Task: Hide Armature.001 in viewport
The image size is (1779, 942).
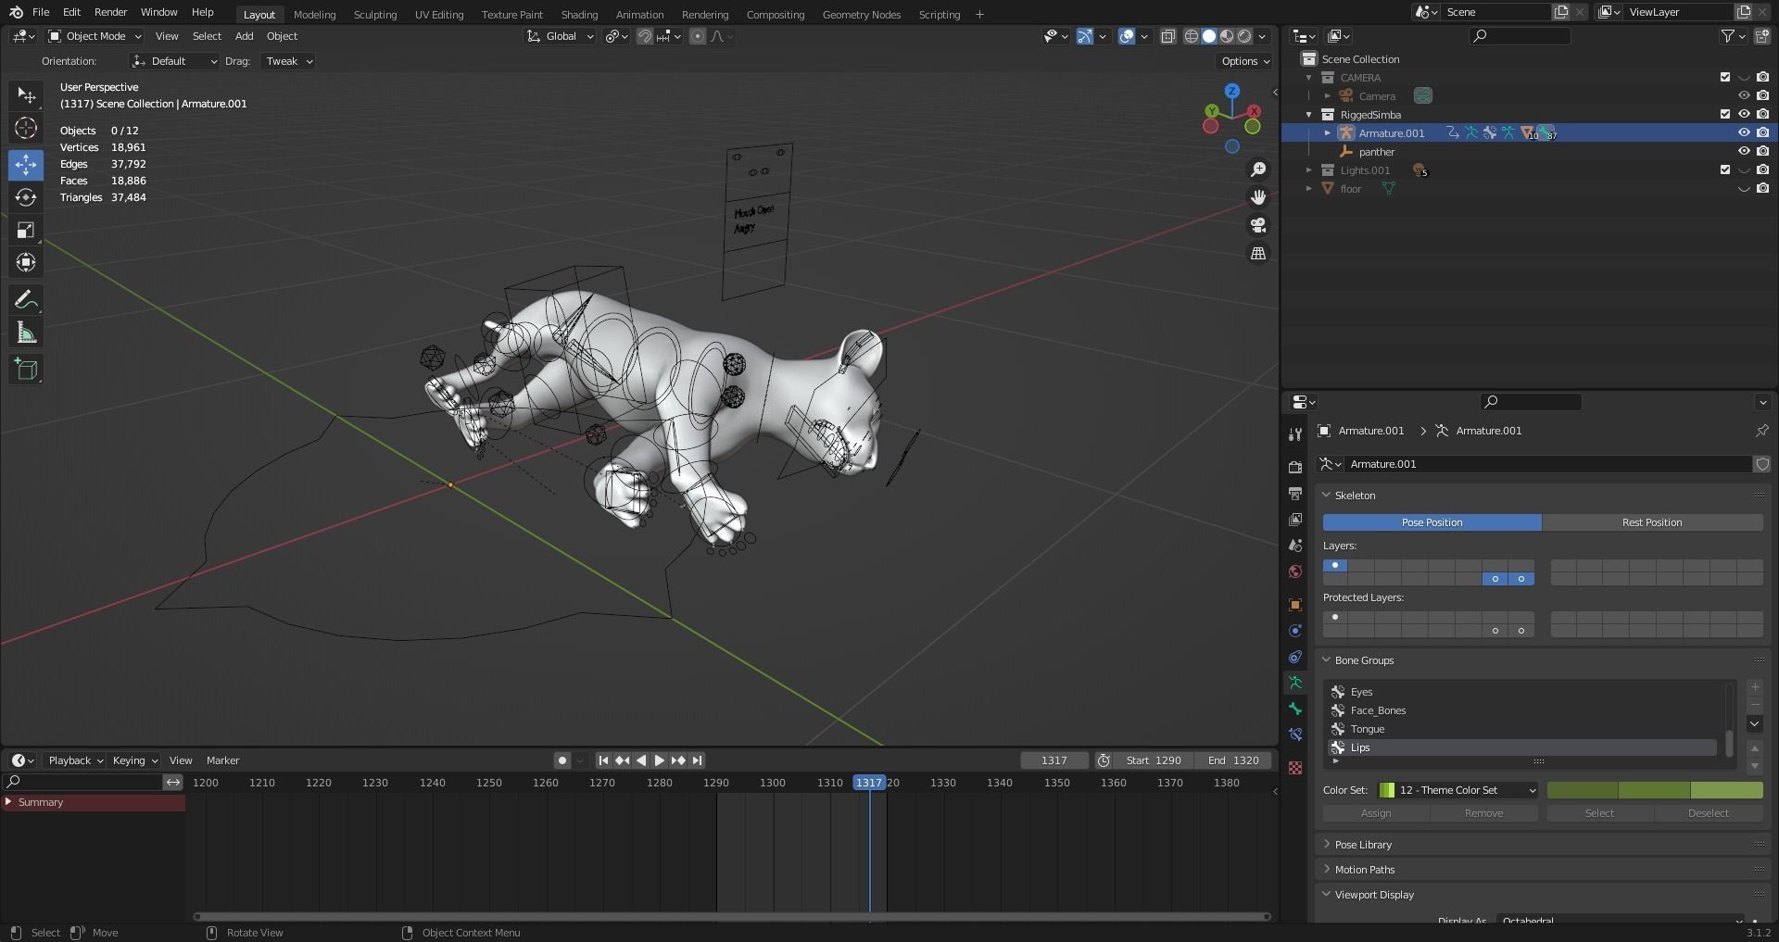Action: point(1744,132)
